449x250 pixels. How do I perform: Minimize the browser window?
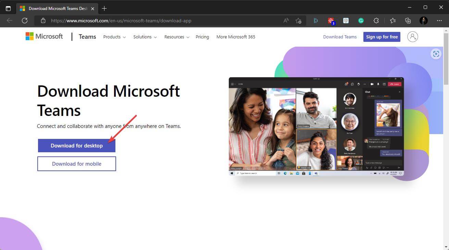(x=409, y=7)
